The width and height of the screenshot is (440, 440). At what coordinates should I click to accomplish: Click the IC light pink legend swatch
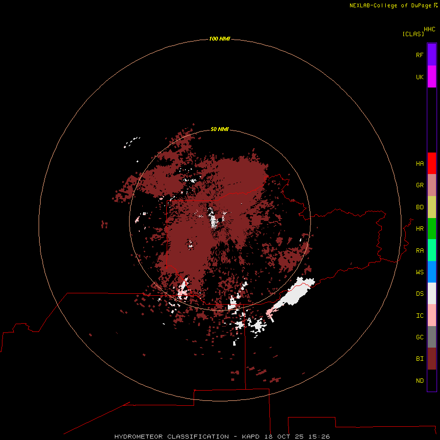point(432,315)
